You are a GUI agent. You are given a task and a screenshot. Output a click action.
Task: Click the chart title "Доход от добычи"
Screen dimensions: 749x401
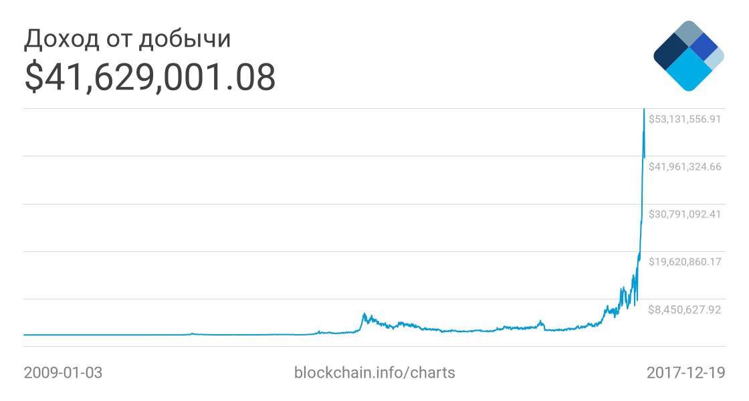click(x=128, y=40)
